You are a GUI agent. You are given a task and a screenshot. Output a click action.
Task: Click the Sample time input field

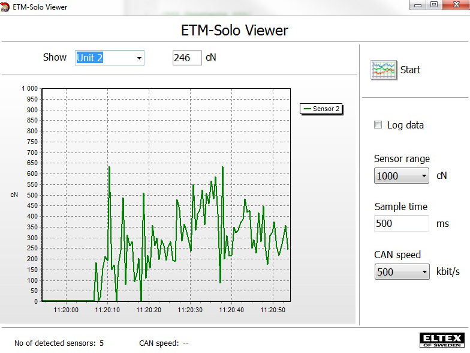click(402, 223)
